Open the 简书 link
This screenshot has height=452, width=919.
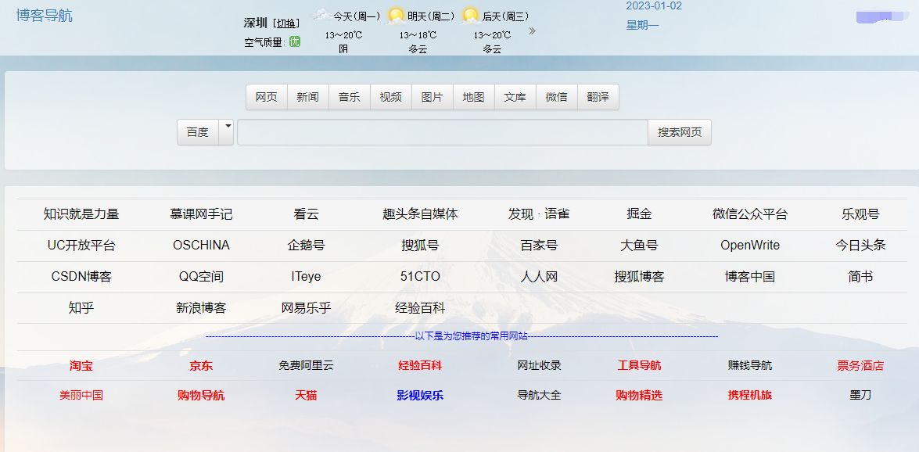coord(860,276)
